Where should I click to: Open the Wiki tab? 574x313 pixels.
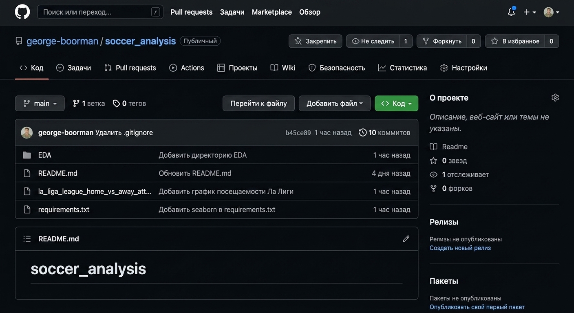283,68
